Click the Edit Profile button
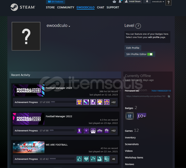Viewport: 186px width, 168px height. [133, 48]
